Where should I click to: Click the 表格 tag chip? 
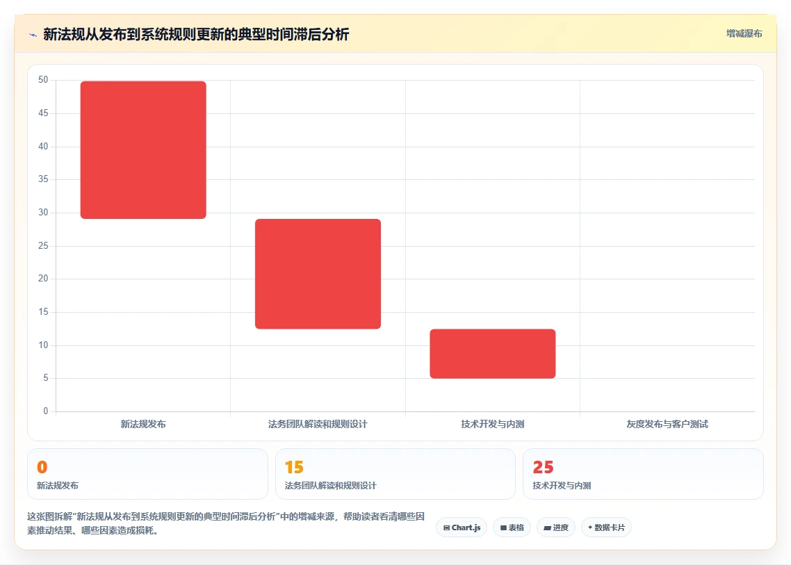coord(512,527)
